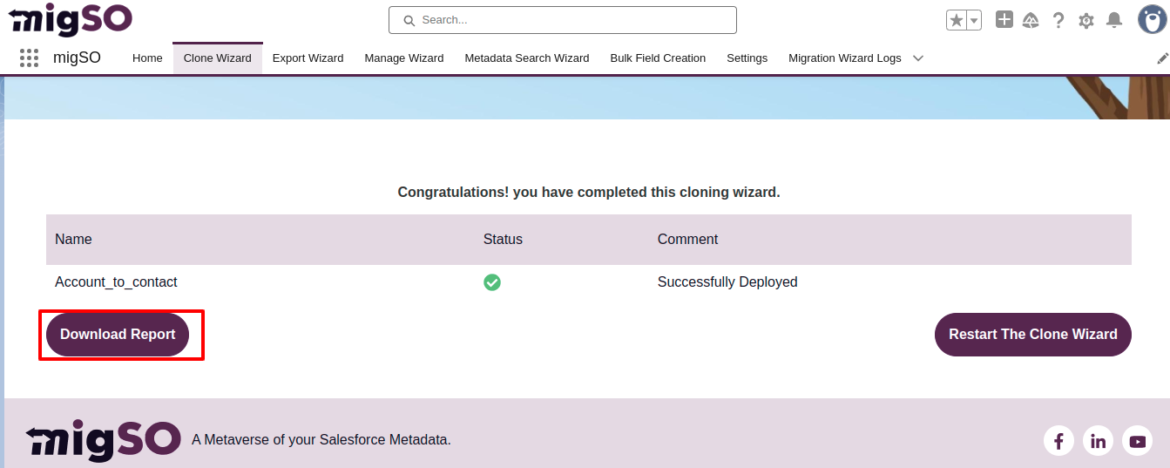The height and width of the screenshot is (468, 1170).
Task: Go to the Bulk Field Creation tab
Action: [658, 58]
